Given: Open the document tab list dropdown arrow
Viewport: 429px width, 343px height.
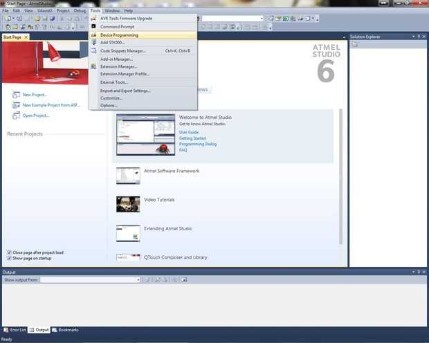Looking at the screenshot, I should (x=344, y=37).
